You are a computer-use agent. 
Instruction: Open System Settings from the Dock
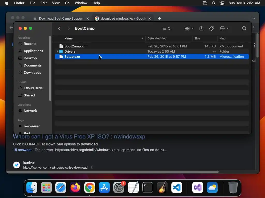[119, 187]
